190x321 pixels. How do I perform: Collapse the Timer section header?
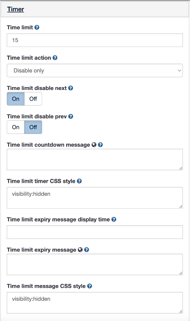15,9
